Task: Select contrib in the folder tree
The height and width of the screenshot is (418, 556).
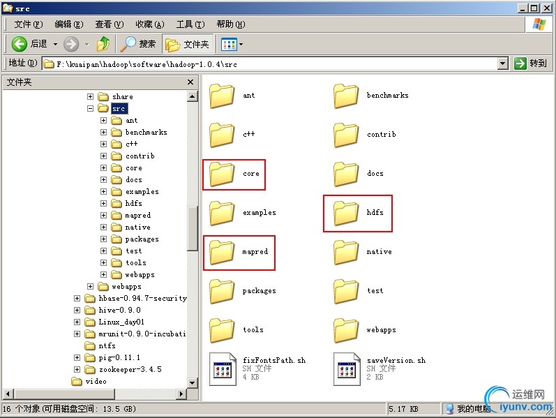Action: click(x=140, y=156)
